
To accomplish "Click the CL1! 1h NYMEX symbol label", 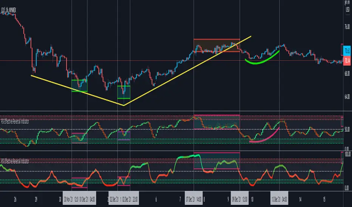I will coord(9,10).
